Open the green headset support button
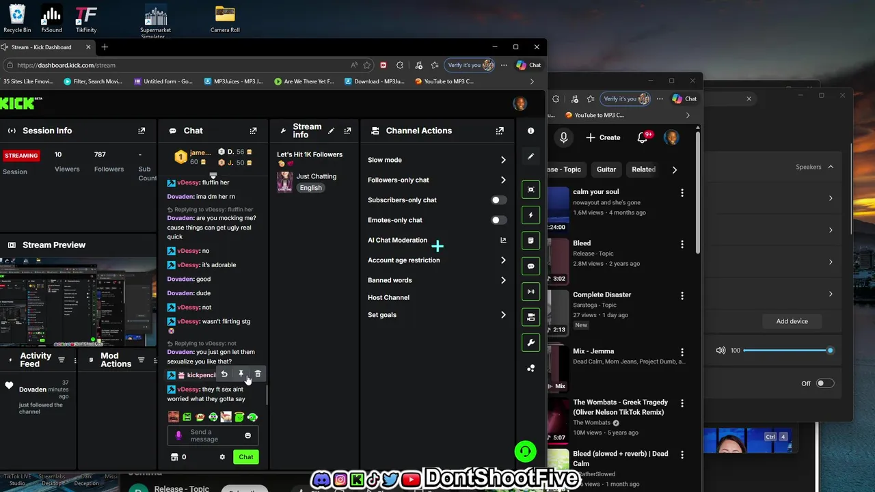This screenshot has width=875, height=492. (525, 451)
